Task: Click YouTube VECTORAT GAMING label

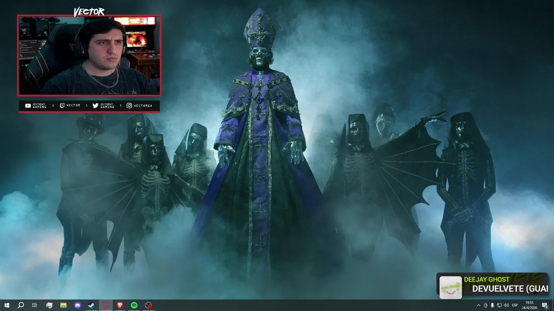Action: point(36,106)
